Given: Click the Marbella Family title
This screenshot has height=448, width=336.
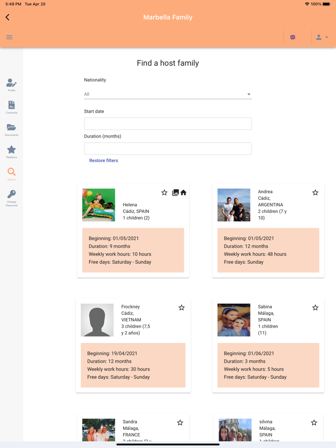Looking at the screenshot, I should click(x=168, y=17).
